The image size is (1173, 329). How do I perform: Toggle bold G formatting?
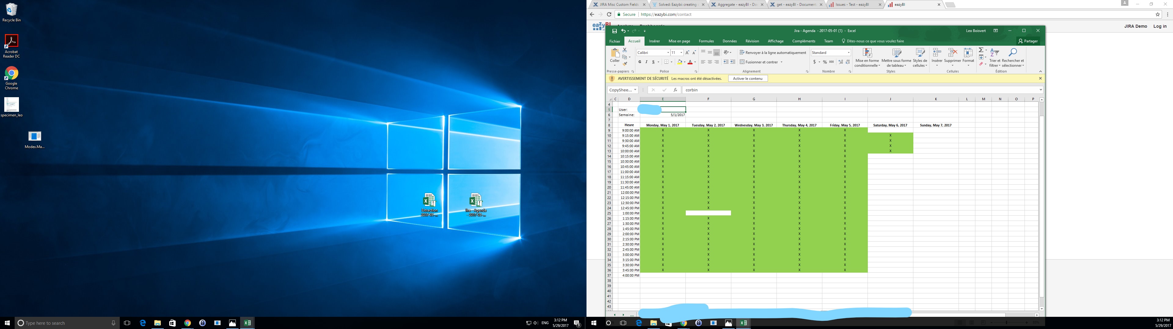640,62
